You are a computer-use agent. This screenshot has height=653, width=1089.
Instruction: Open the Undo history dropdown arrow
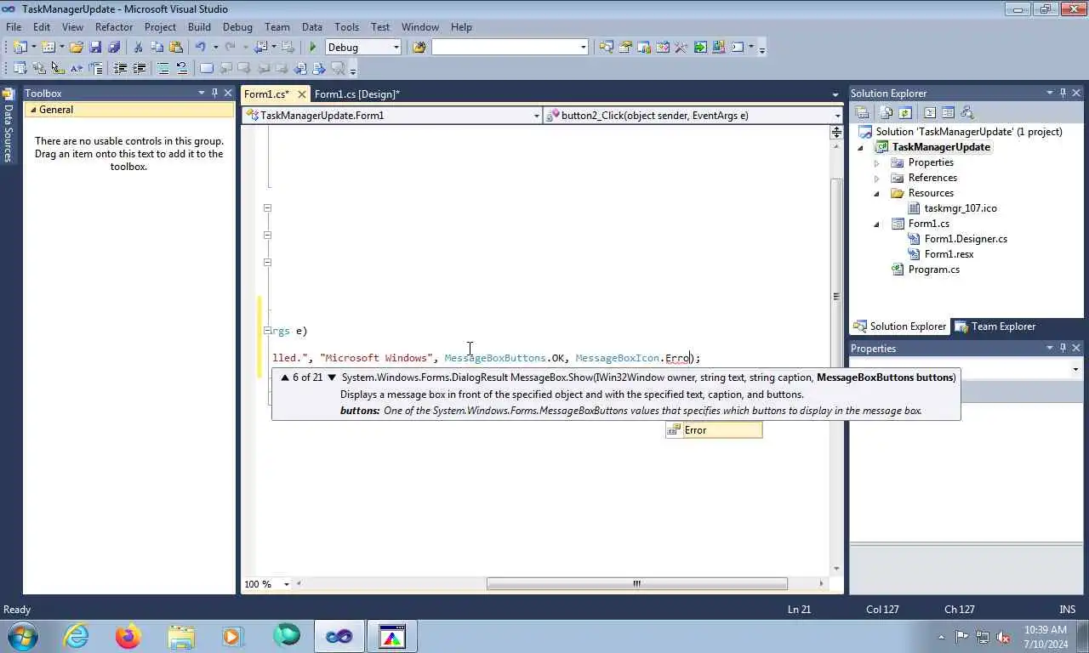click(x=215, y=48)
